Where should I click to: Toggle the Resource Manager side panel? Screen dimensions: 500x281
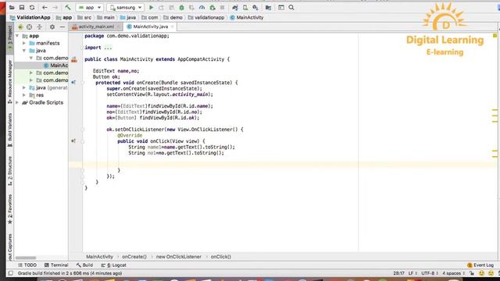pyautogui.click(x=10, y=81)
